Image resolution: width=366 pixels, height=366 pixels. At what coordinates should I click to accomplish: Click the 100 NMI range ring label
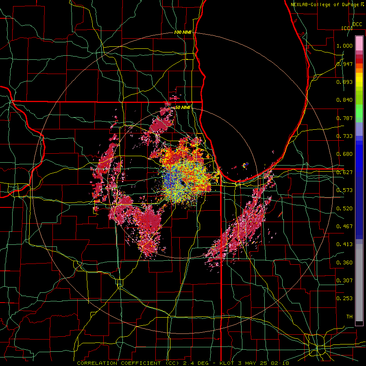[x=183, y=32]
